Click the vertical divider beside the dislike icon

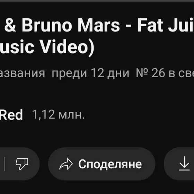(x=5, y=164)
